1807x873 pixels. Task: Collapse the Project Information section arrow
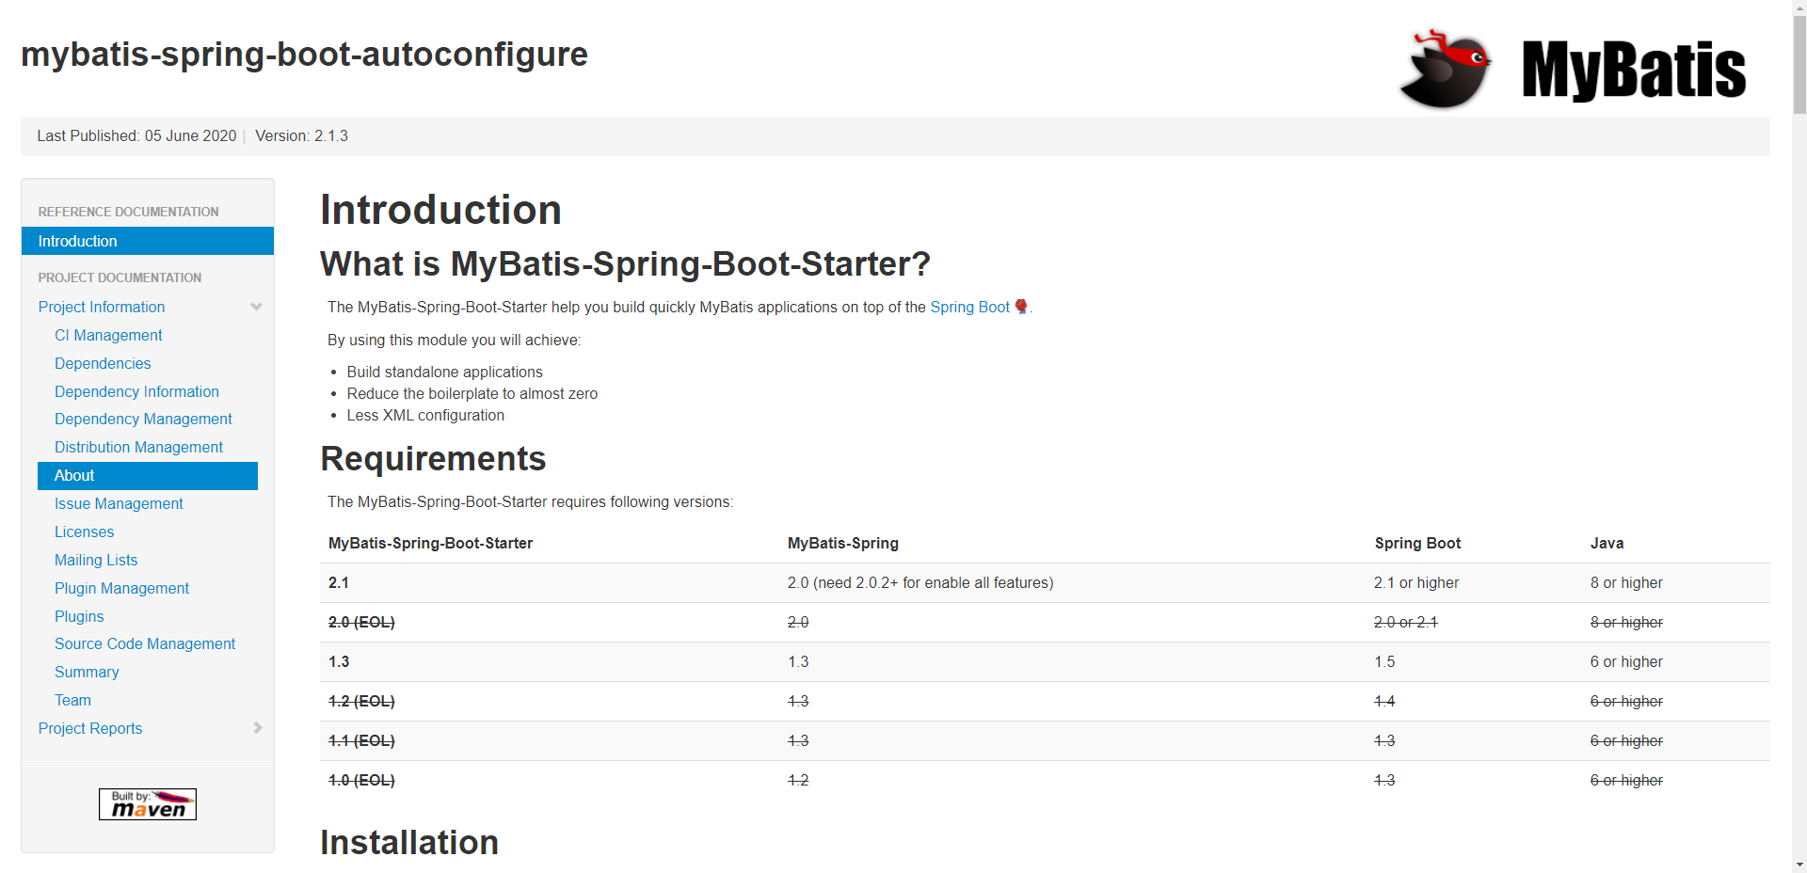[x=256, y=307]
